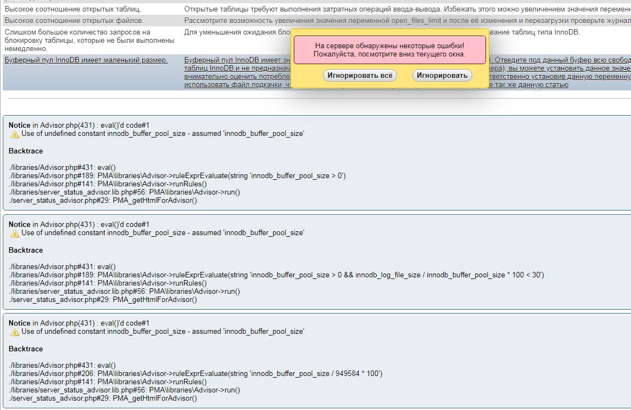Click the first './server_status_advisor.php#29: PMA_getHtmlForAdvisor()' line
Viewport: 631px width, 410px height.
click(103, 201)
